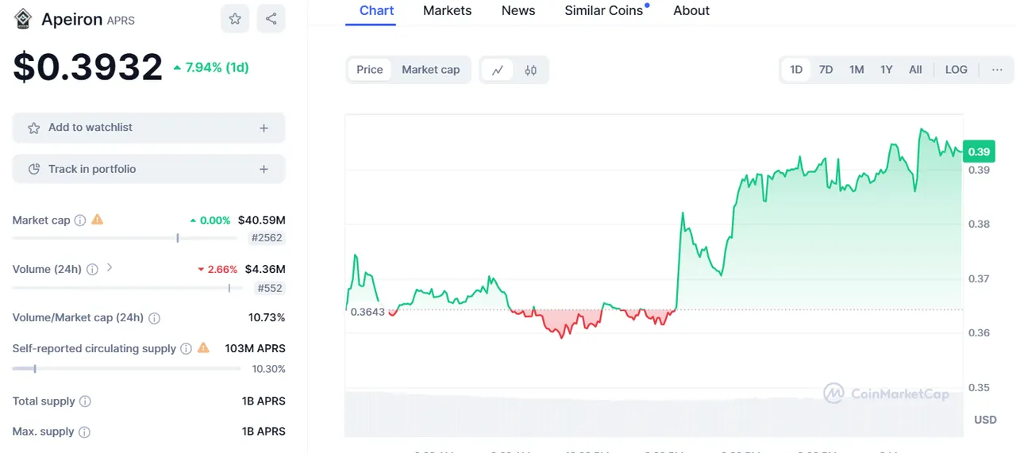Click the current price 0.39 chart label

979,152
